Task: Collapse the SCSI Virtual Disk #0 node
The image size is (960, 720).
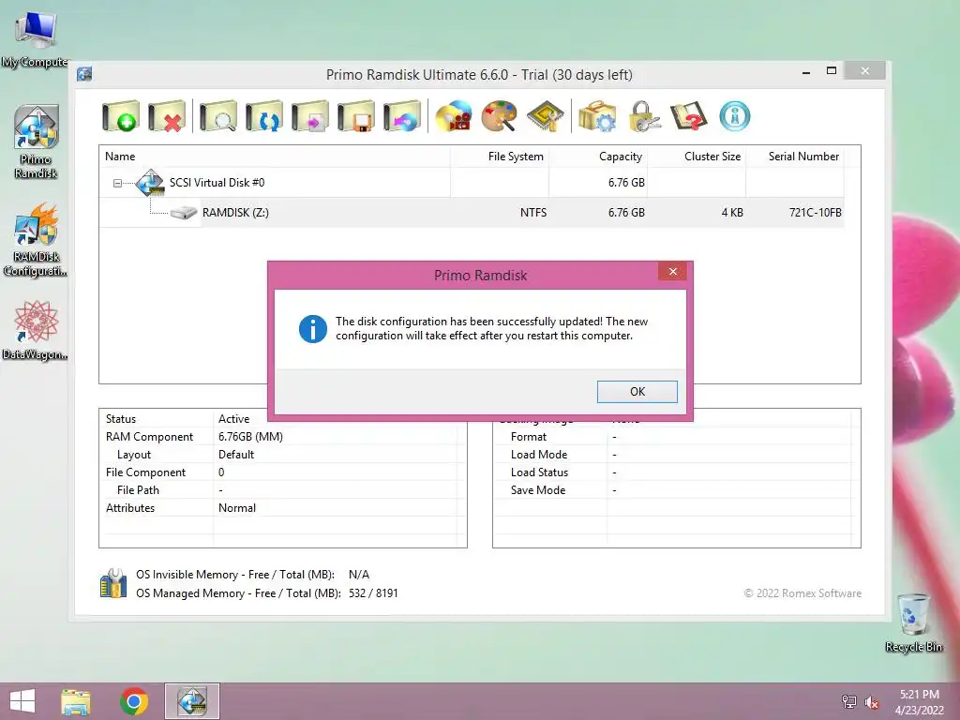Action: click(x=117, y=183)
